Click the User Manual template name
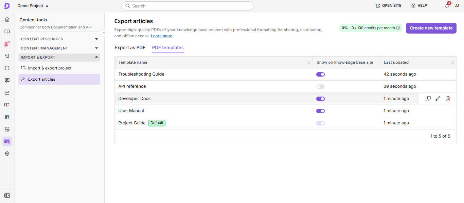 coord(131,111)
